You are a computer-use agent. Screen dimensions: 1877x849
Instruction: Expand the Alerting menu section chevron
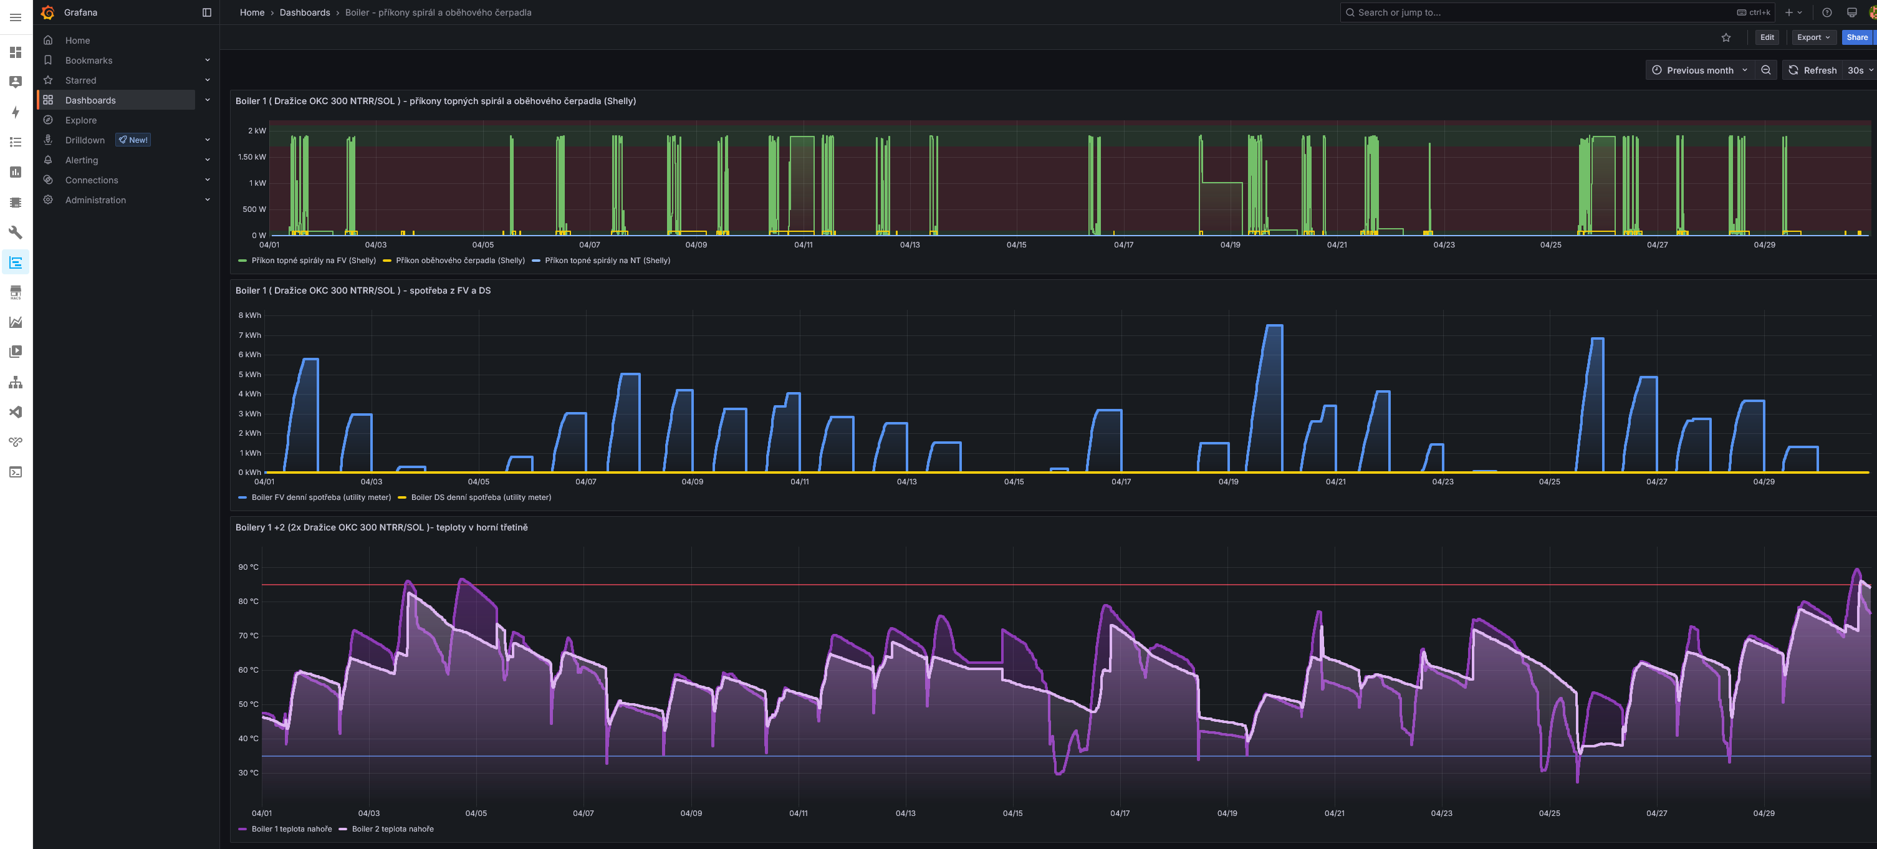coord(208,160)
